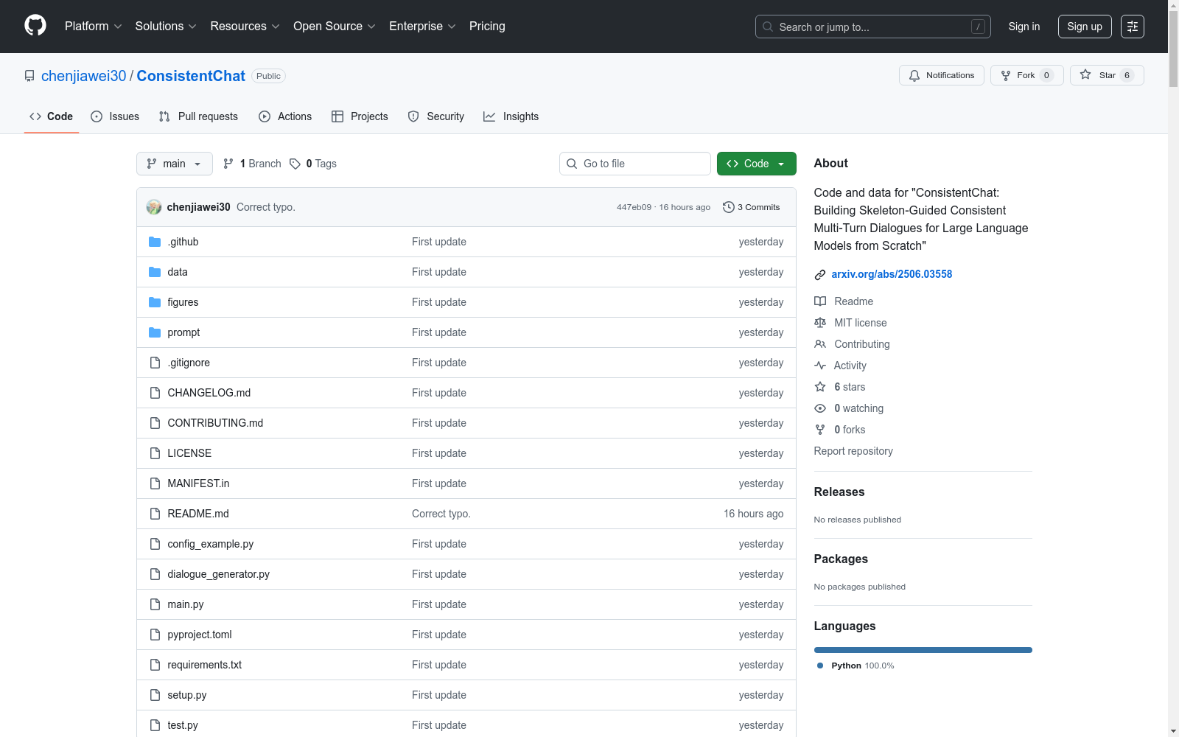This screenshot has width=1179, height=737.
Task: Open the green Code dropdown button
Action: [x=757, y=164]
